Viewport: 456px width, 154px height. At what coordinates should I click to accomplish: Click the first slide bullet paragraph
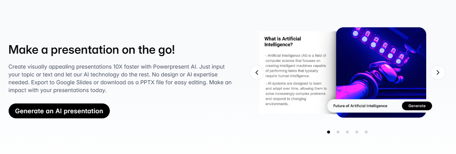(296, 66)
